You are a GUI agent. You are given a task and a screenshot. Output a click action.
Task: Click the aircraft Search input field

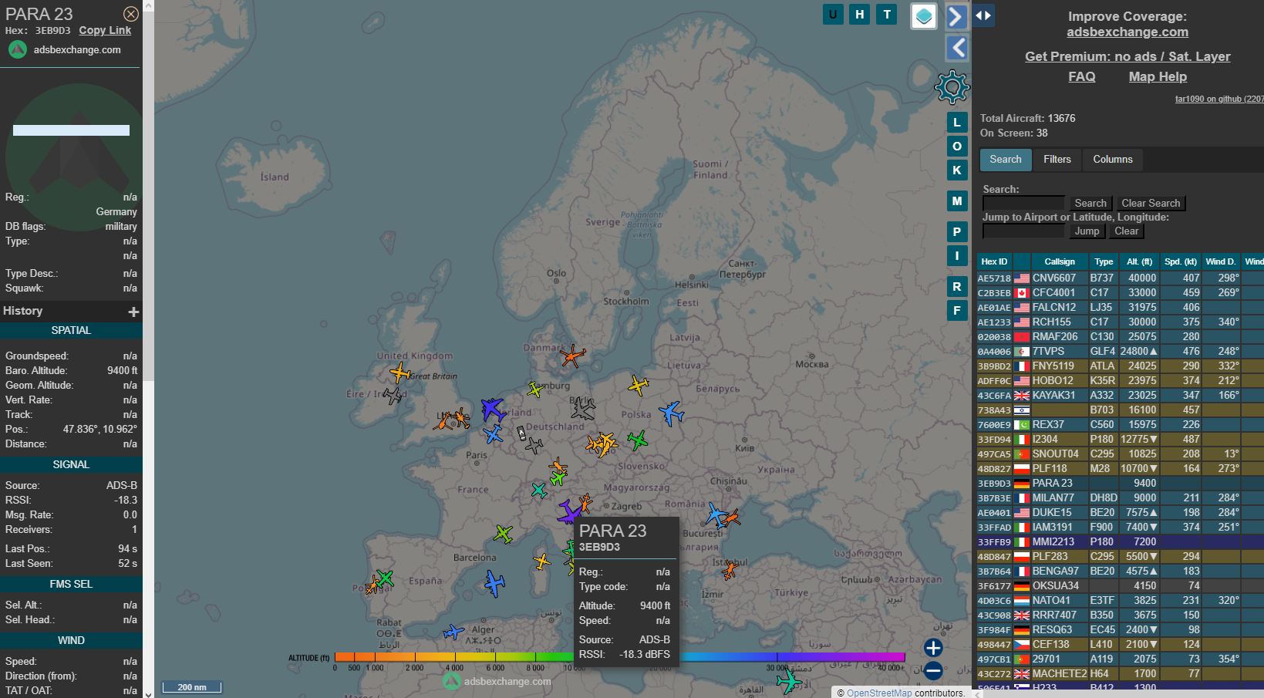(1023, 203)
